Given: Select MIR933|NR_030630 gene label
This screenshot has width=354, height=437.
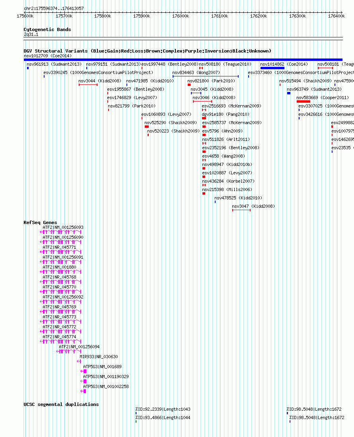Looking at the screenshot, I should coord(99,357).
